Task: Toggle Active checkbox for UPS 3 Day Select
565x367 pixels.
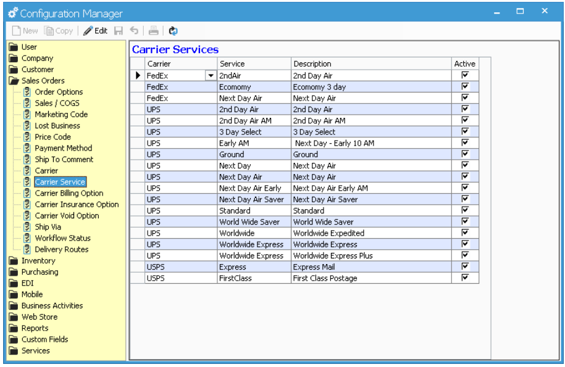Action: pos(465,131)
